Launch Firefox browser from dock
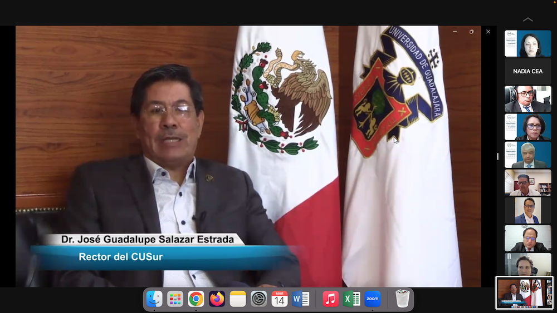The width and height of the screenshot is (557, 313). click(x=217, y=299)
